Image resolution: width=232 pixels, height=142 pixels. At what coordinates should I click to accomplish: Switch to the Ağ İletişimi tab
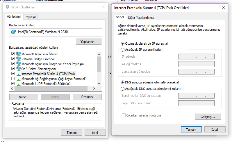click(14, 17)
